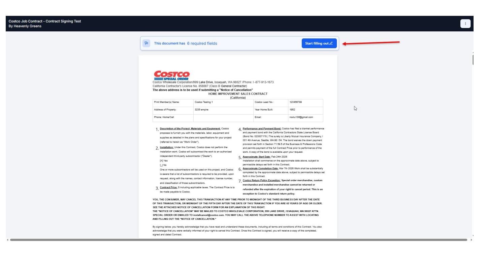Viewport: 485px width, 273px height.
Task: Click the horizontal scrollbar thumb
Action: pyautogui.click(x=238, y=240)
